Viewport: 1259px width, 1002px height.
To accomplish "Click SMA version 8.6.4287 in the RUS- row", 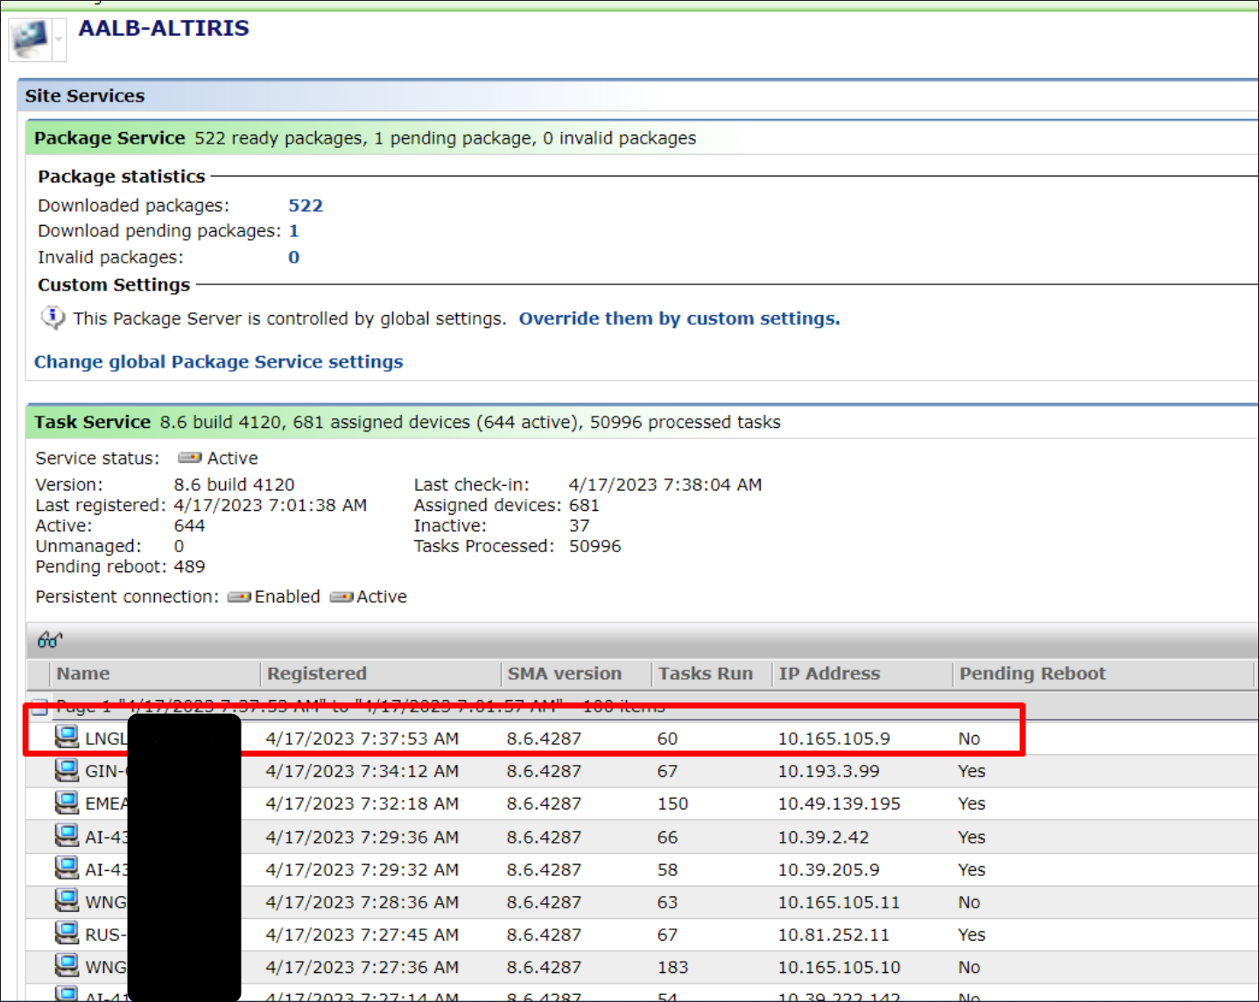I will pyautogui.click(x=544, y=935).
